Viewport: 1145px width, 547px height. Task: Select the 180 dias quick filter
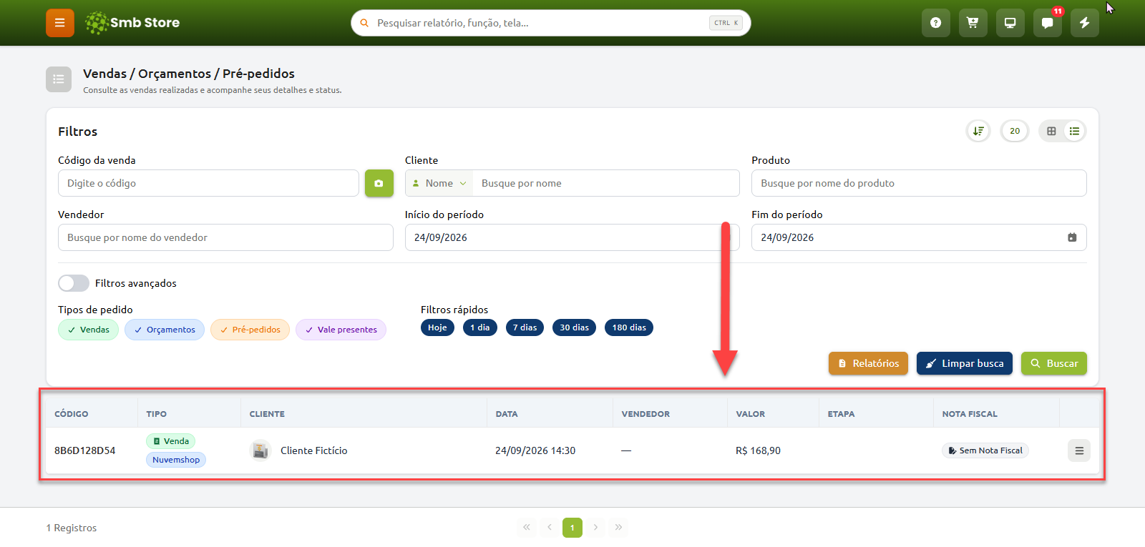[x=629, y=327]
